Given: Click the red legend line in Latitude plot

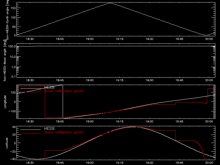Looking at the screenshot, I should click(31, 133).
